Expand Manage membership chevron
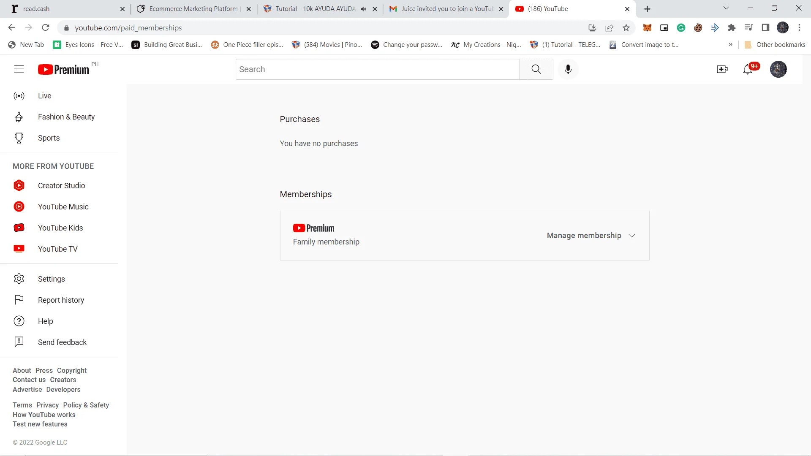811x456 pixels. [x=632, y=236]
